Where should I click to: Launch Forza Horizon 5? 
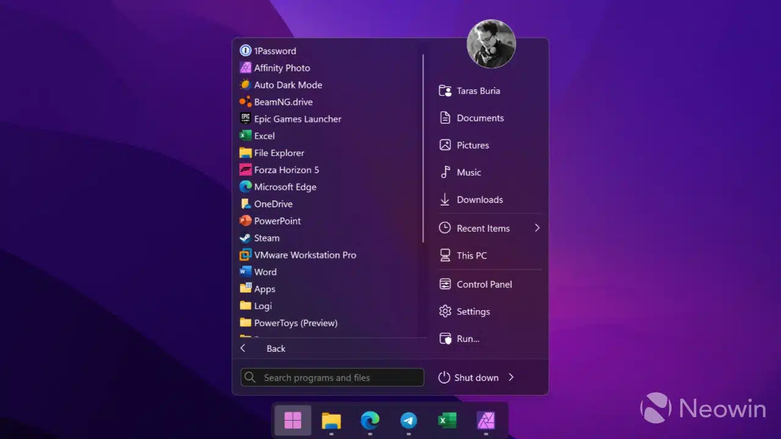(279, 170)
